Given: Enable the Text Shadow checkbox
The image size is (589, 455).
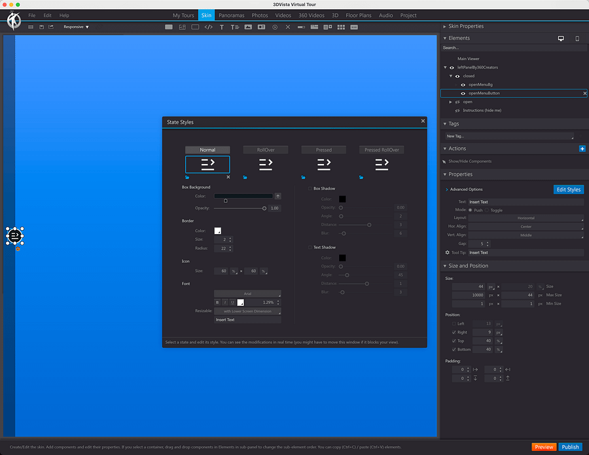Looking at the screenshot, I should coord(310,248).
